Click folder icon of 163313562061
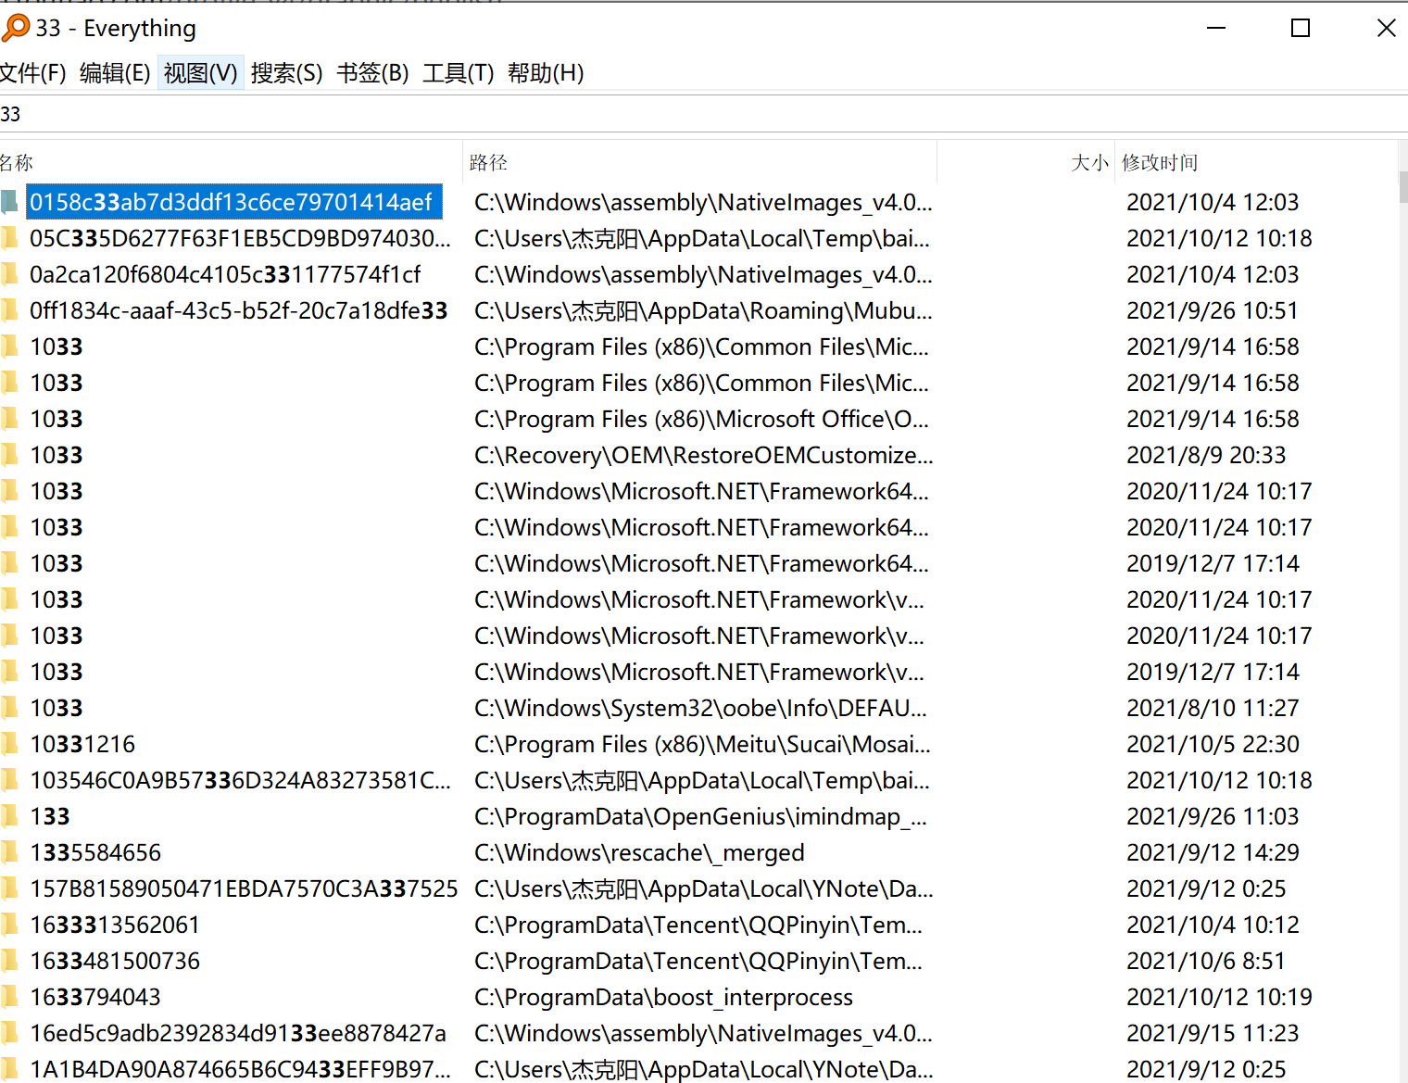 10,925
